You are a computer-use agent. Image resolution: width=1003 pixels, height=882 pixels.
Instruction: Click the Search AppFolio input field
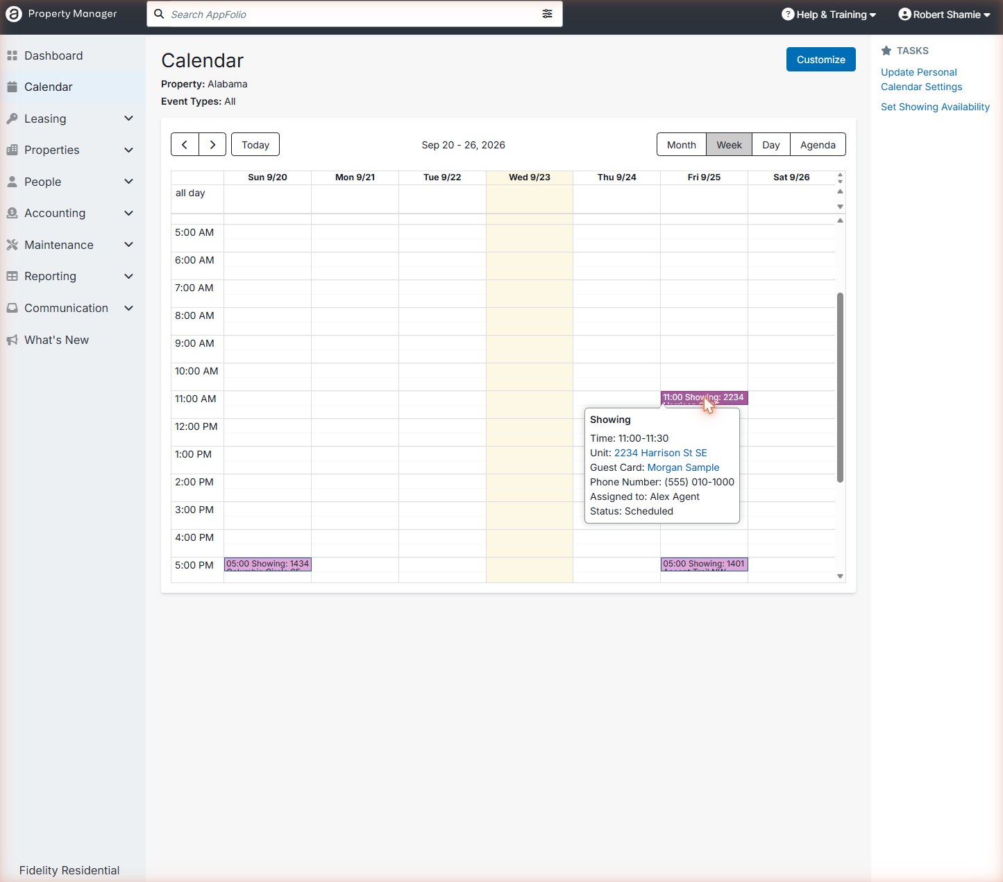(x=354, y=14)
